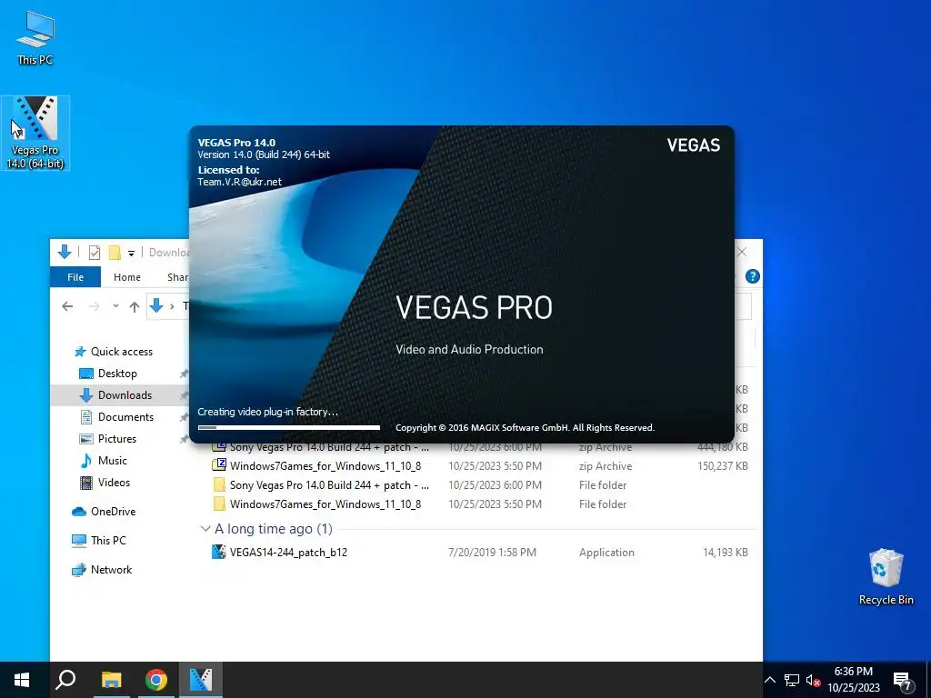
Task: Click the 7/20/2019 1:58 PM date cell
Action: [492, 552]
